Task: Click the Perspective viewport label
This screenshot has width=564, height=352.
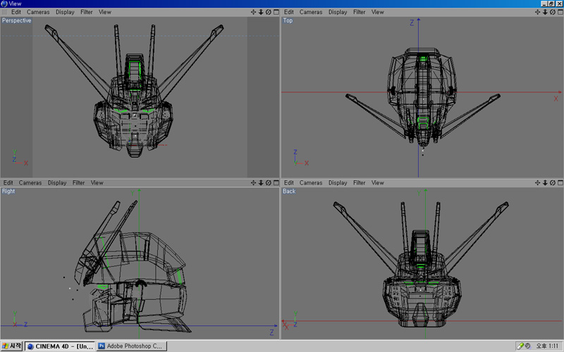Action: click(16, 20)
